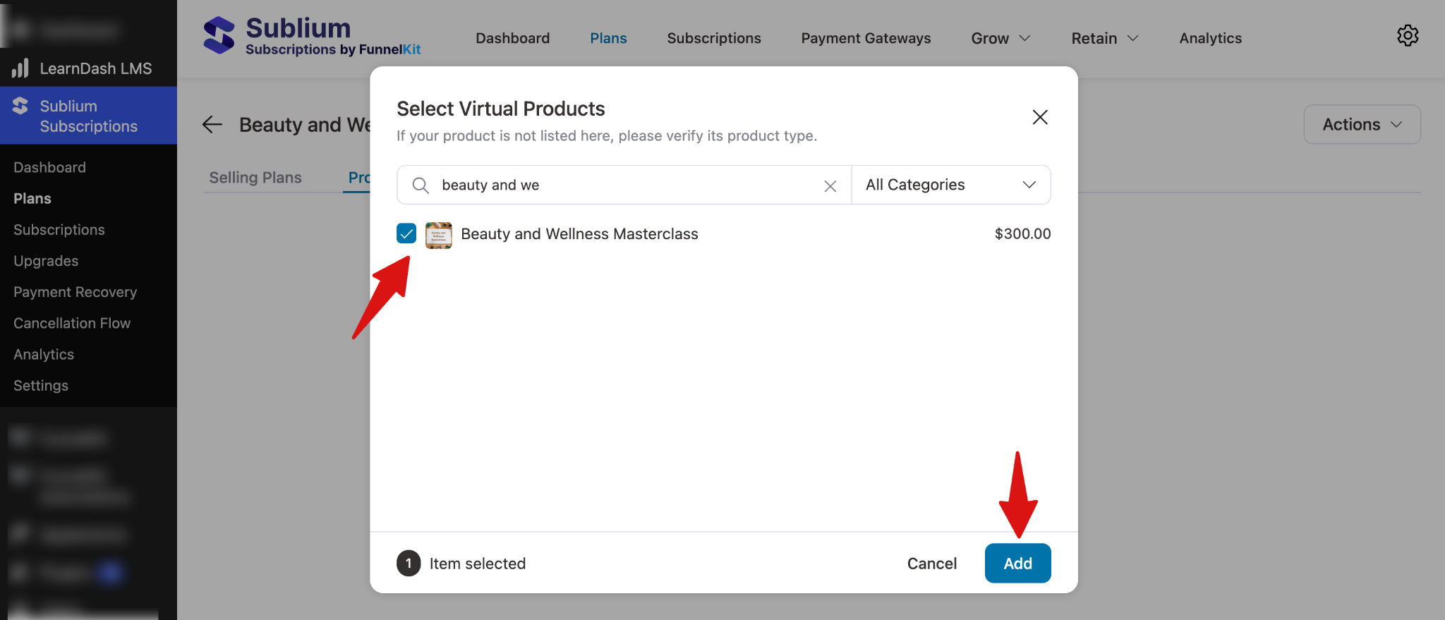
Task: Click the search magnifier icon
Action: click(x=421, y=186)
